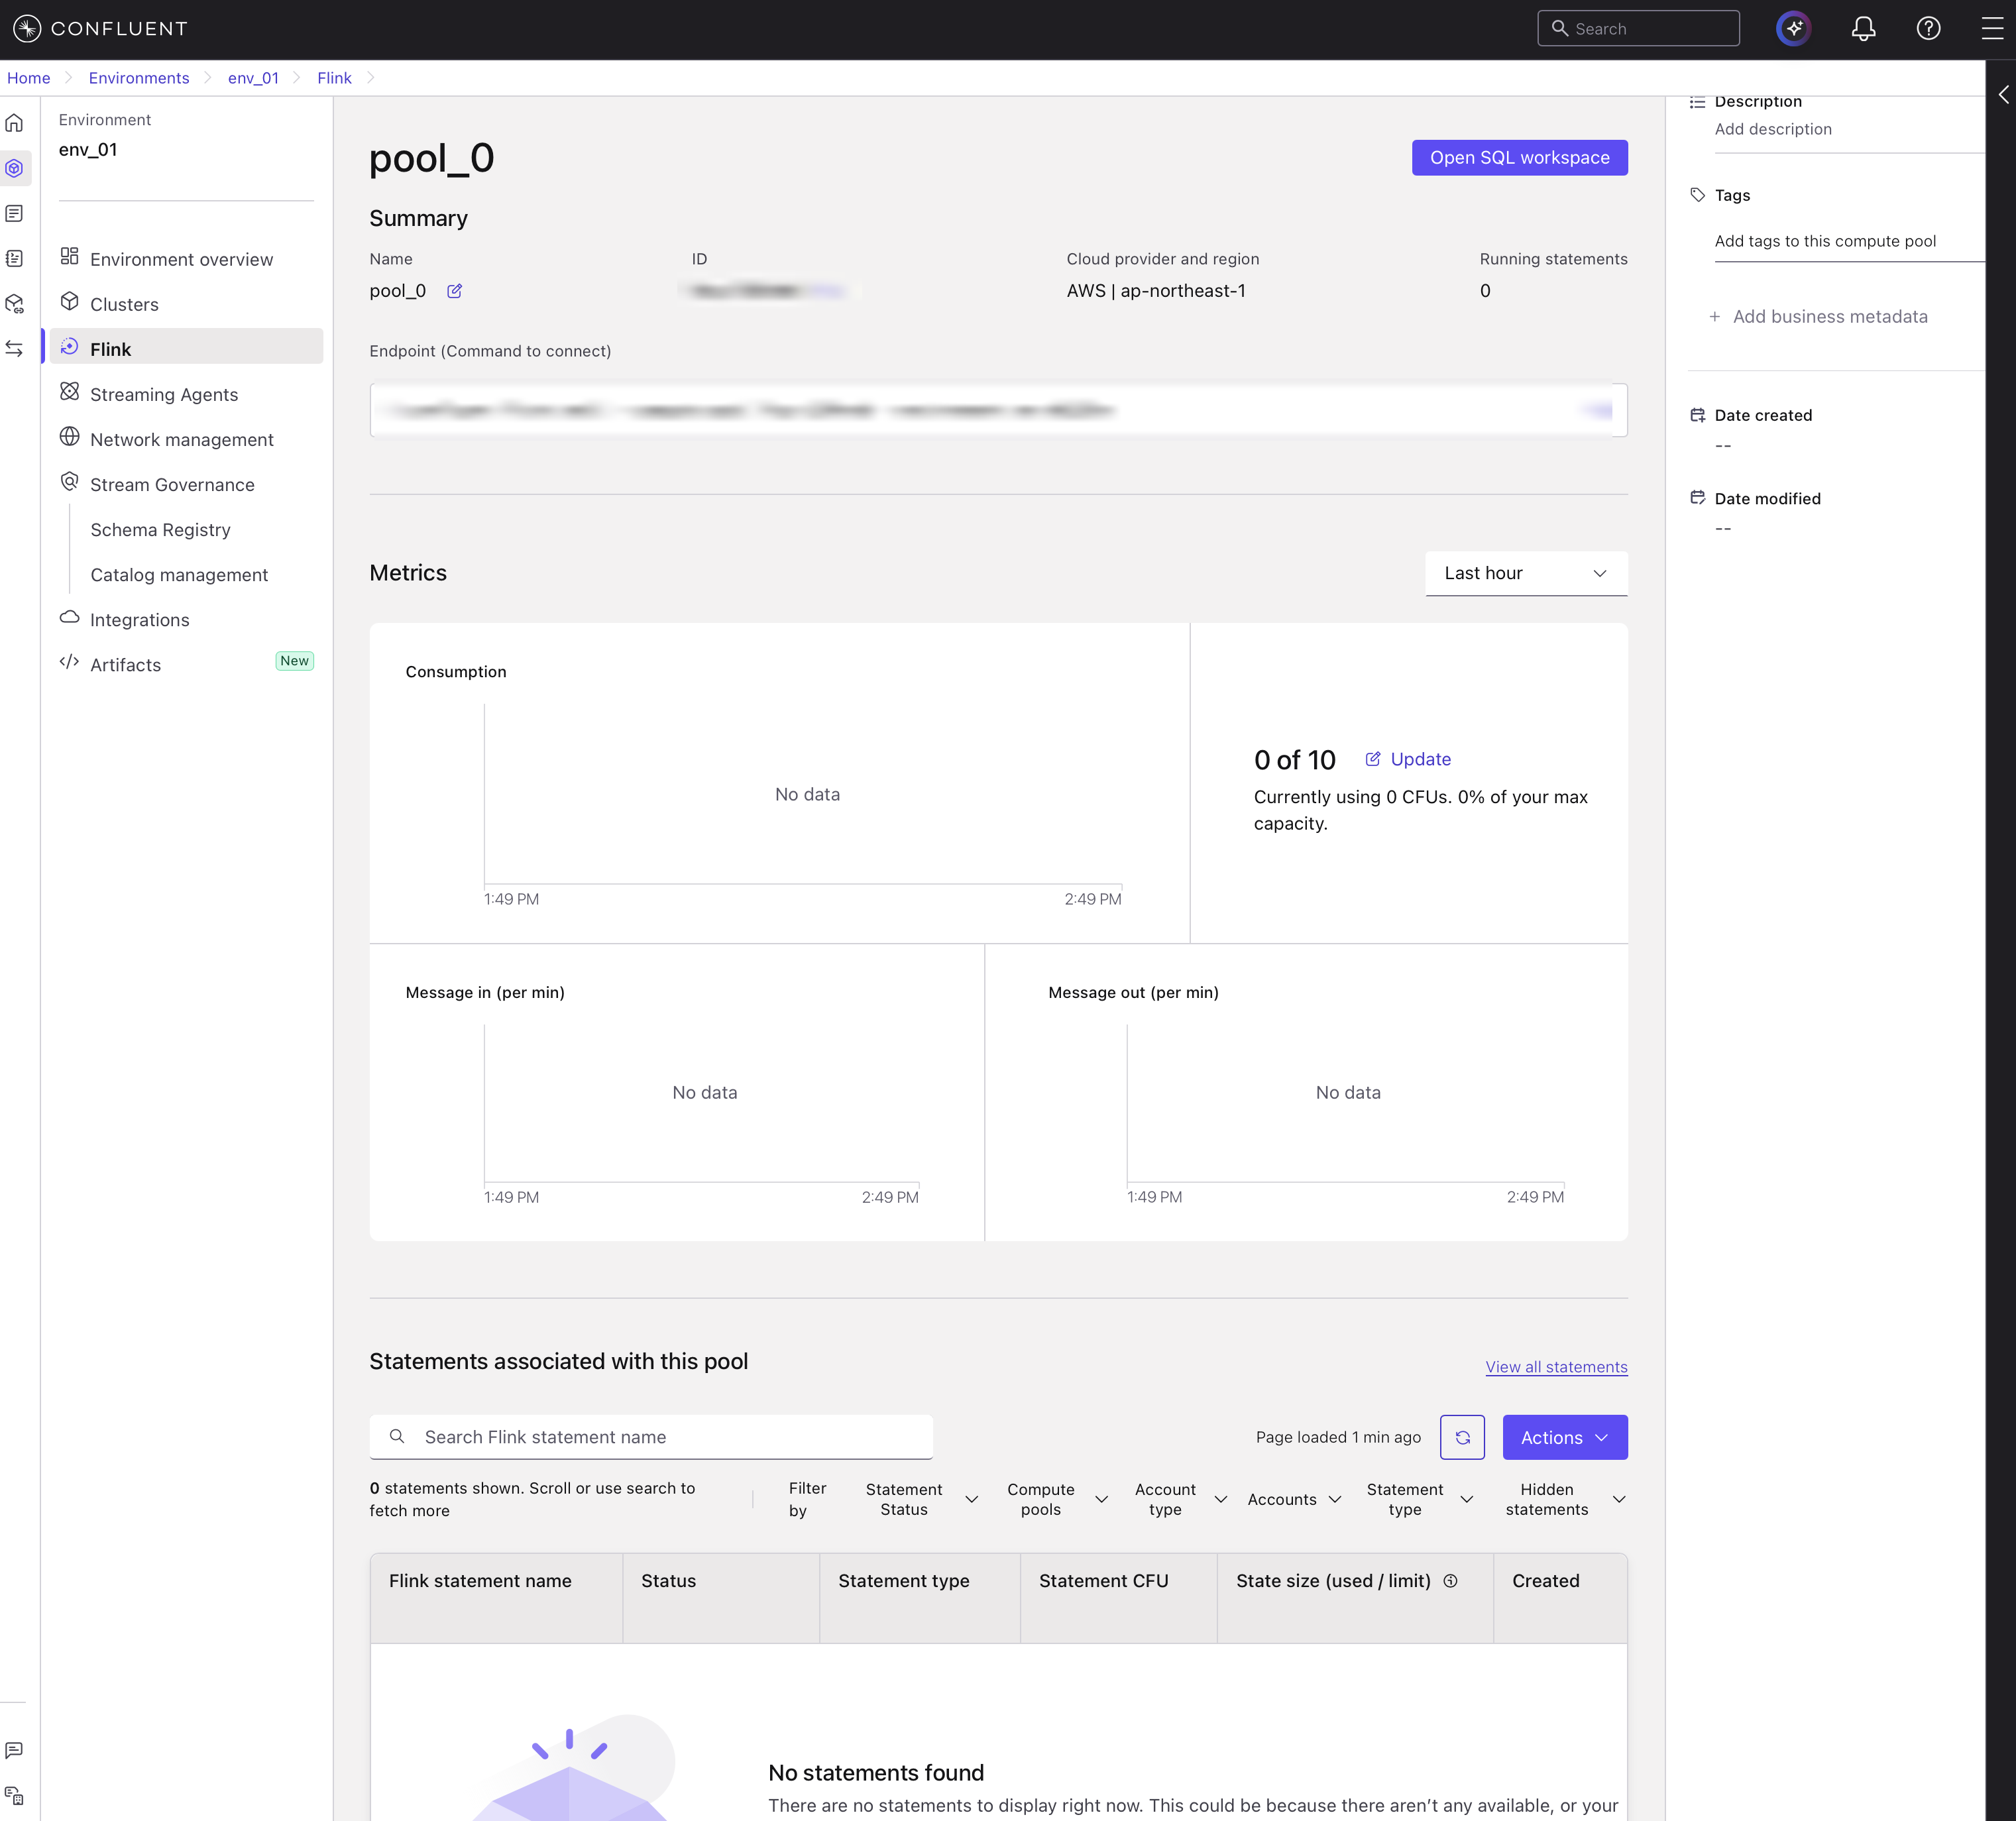Click Update CFU limit link
The height and width of the screenshot is (1821, 2016).
[1408, 759]
